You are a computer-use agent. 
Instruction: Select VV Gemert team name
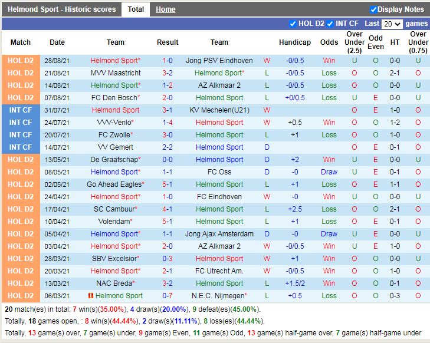click(x=116, y=147)
